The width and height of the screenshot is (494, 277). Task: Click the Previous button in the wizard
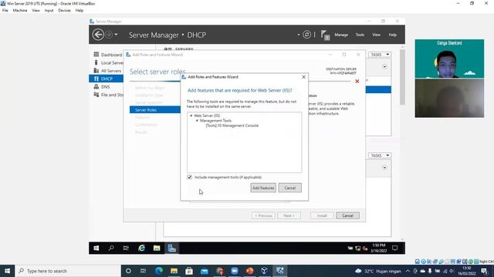pyautogui.click(x=263, y=215)
